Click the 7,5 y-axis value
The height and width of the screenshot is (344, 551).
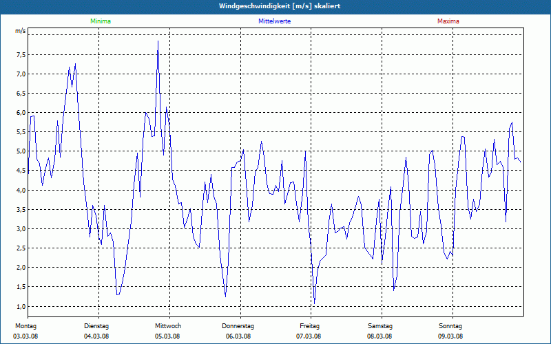(x=21, y=55)
